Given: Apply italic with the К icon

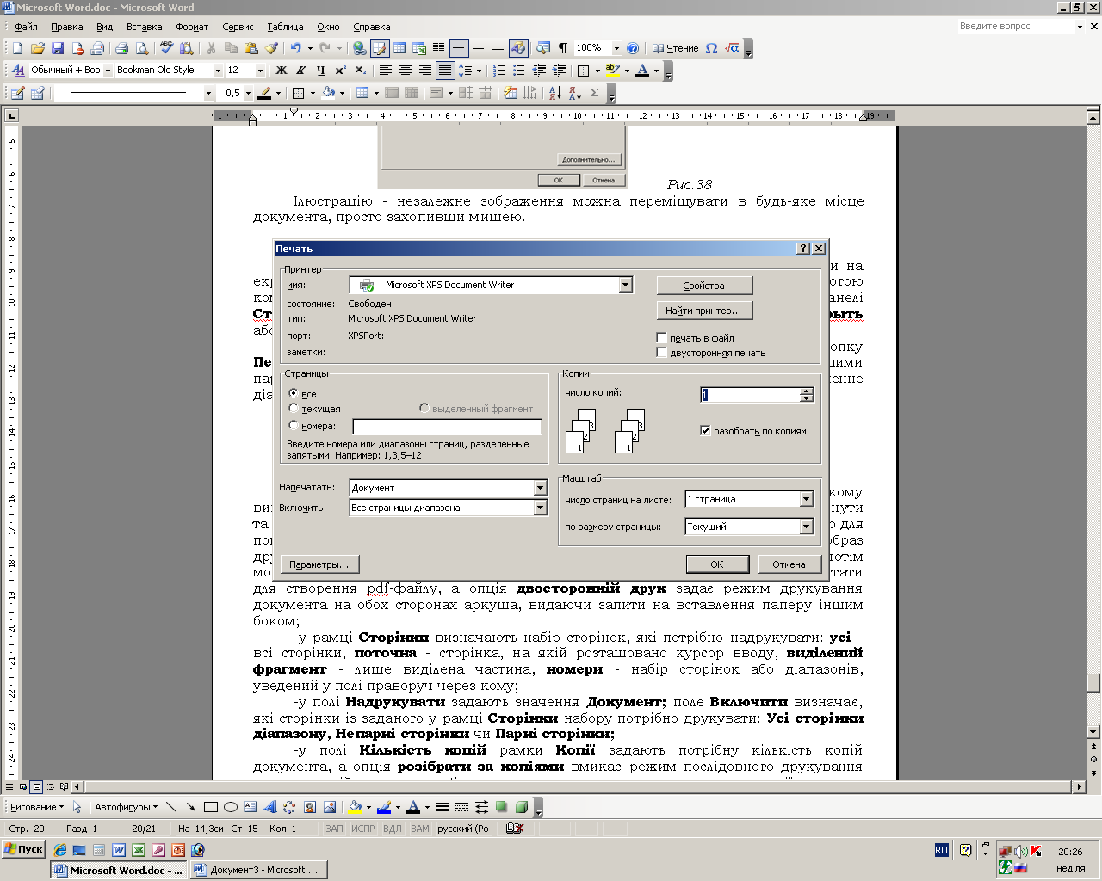Looking at the screenshot, I should 300,71.
